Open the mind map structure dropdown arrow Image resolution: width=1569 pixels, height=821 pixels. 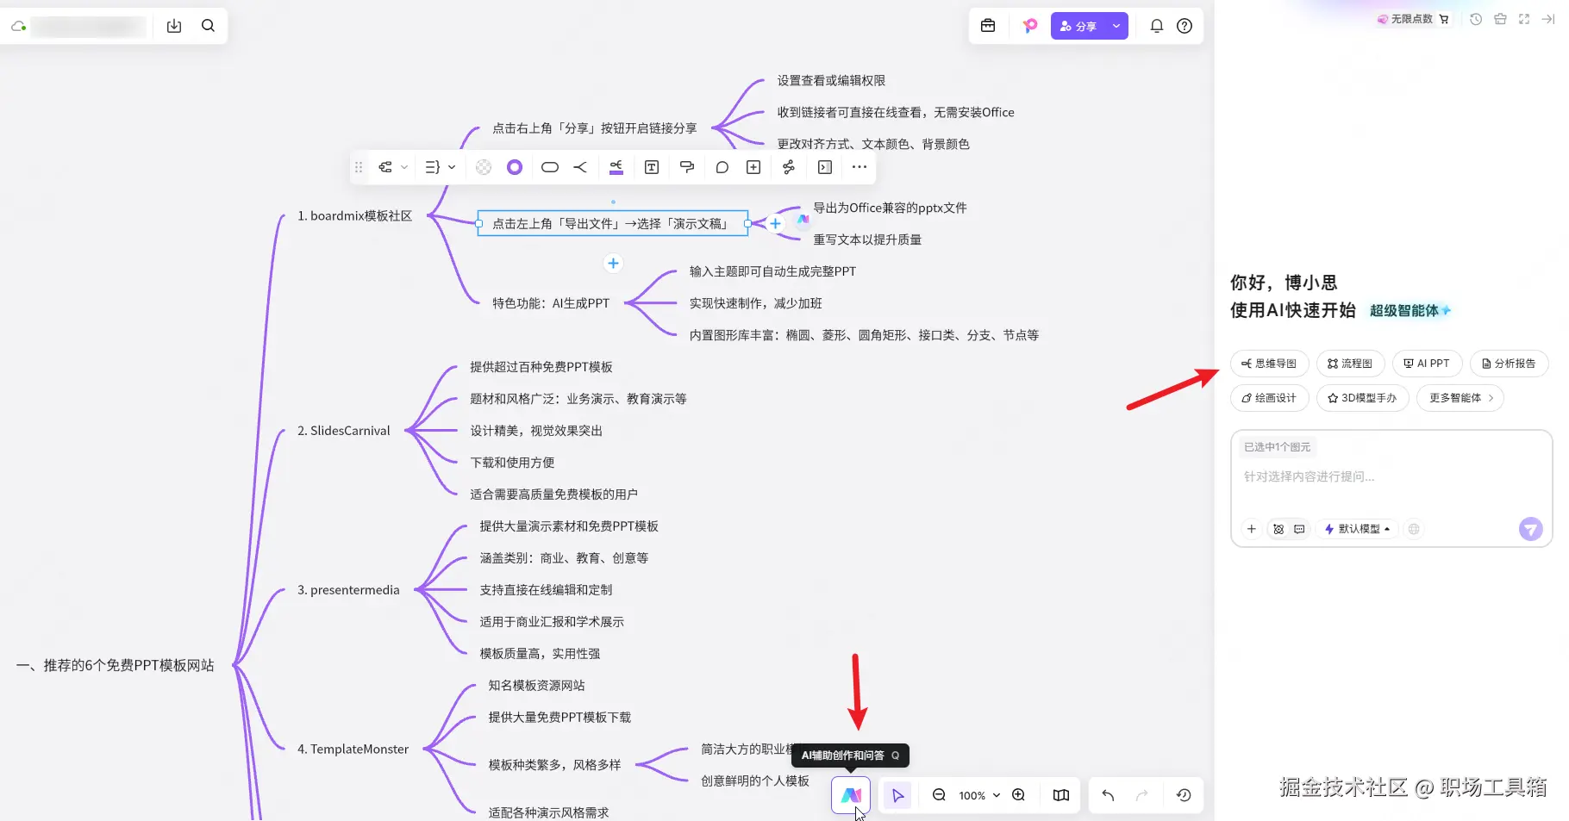404,167
